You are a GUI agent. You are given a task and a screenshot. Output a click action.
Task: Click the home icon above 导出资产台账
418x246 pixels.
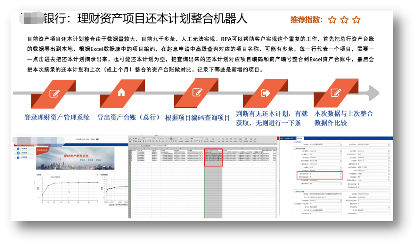click(122, 93)
